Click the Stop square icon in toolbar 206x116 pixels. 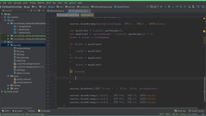tap(184, 7)
